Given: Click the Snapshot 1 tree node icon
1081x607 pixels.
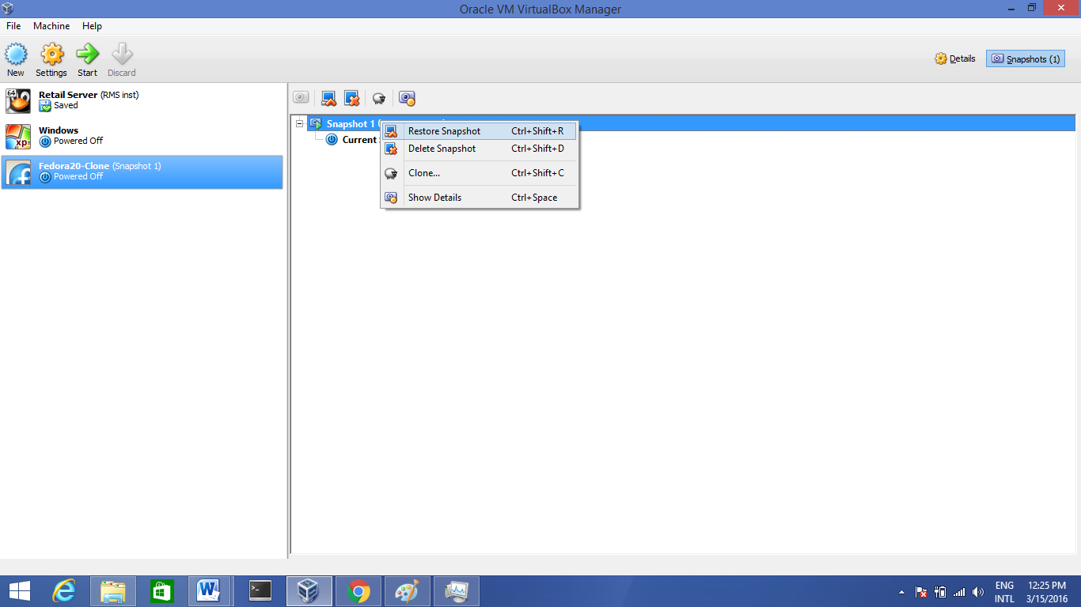Looking at the screenshot, I should click(x=316, y=123).
